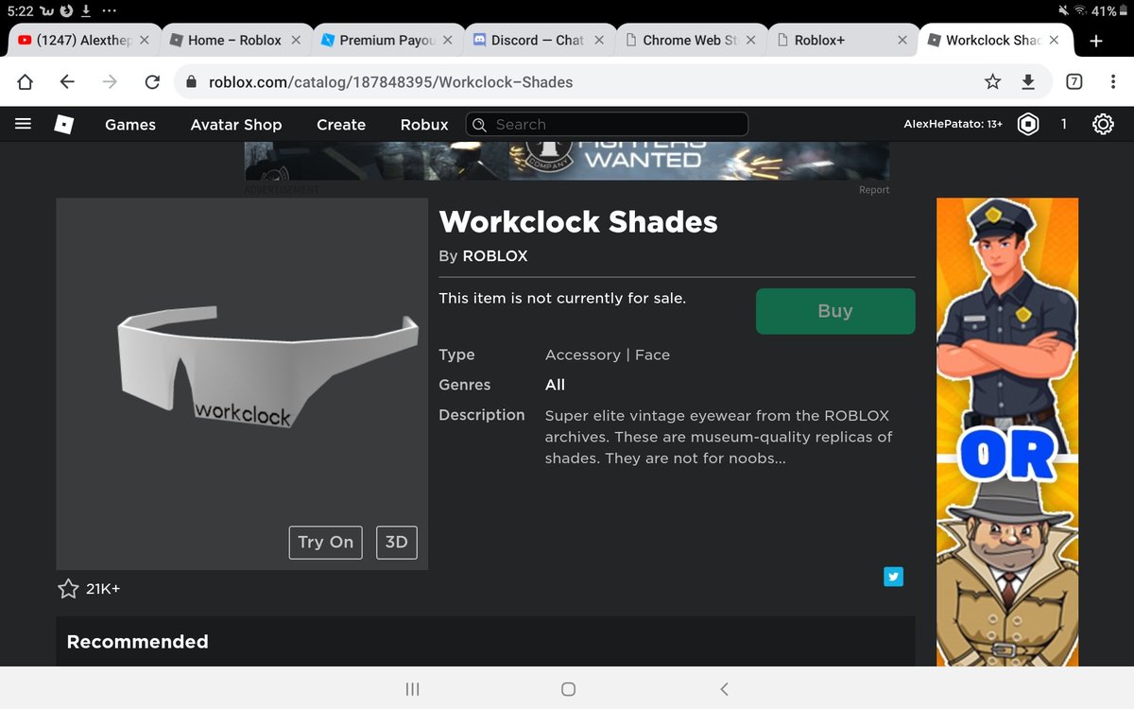
Task: Click the All genre value
Action: (556, 385)
